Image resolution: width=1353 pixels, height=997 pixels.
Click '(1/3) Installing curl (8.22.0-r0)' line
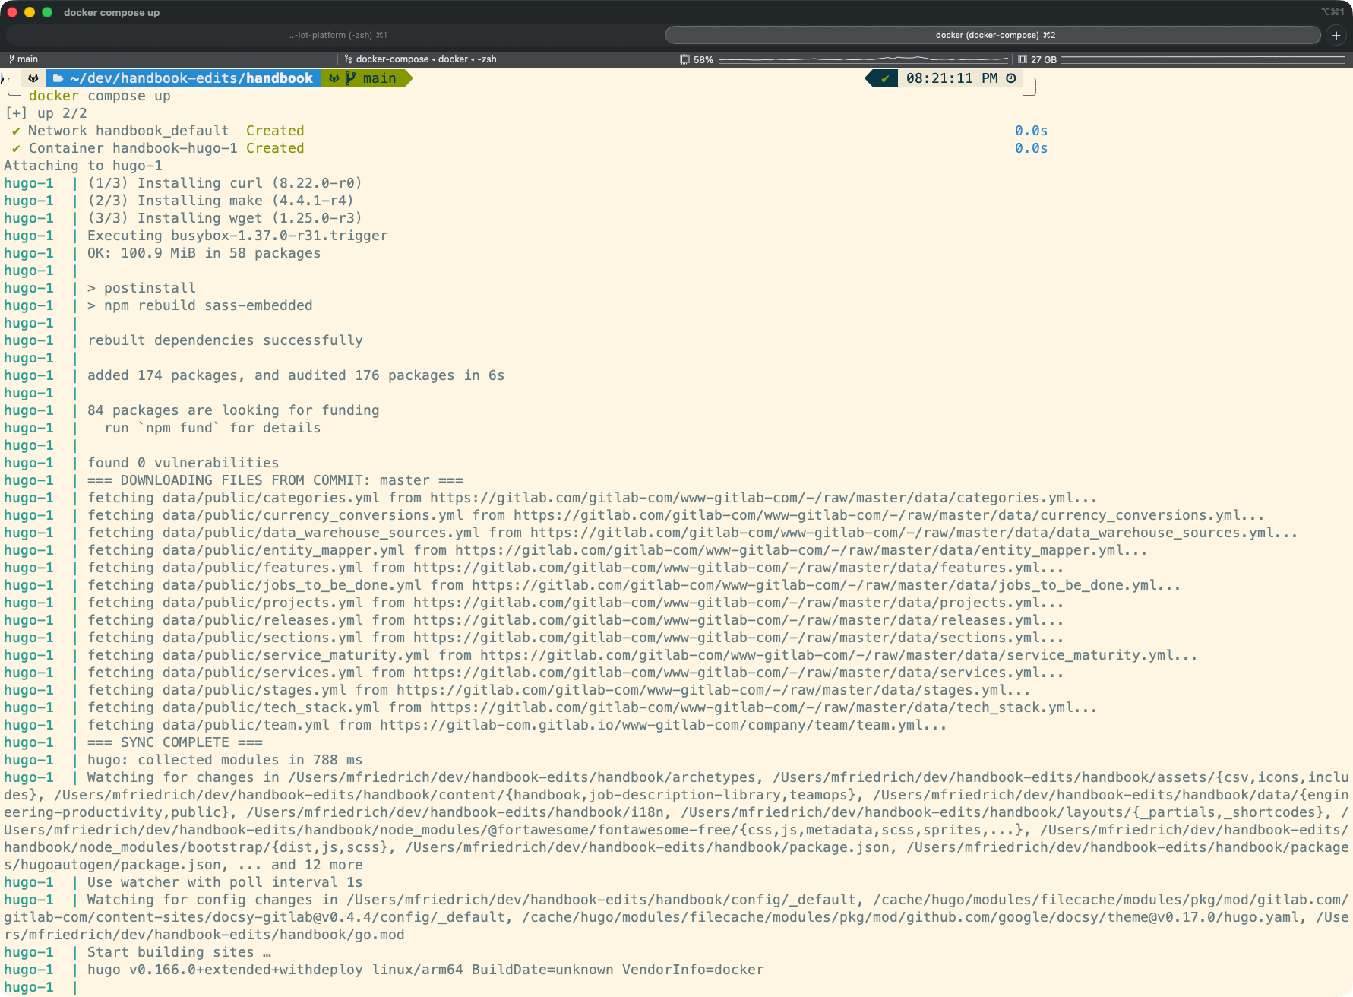pos(225,183)
